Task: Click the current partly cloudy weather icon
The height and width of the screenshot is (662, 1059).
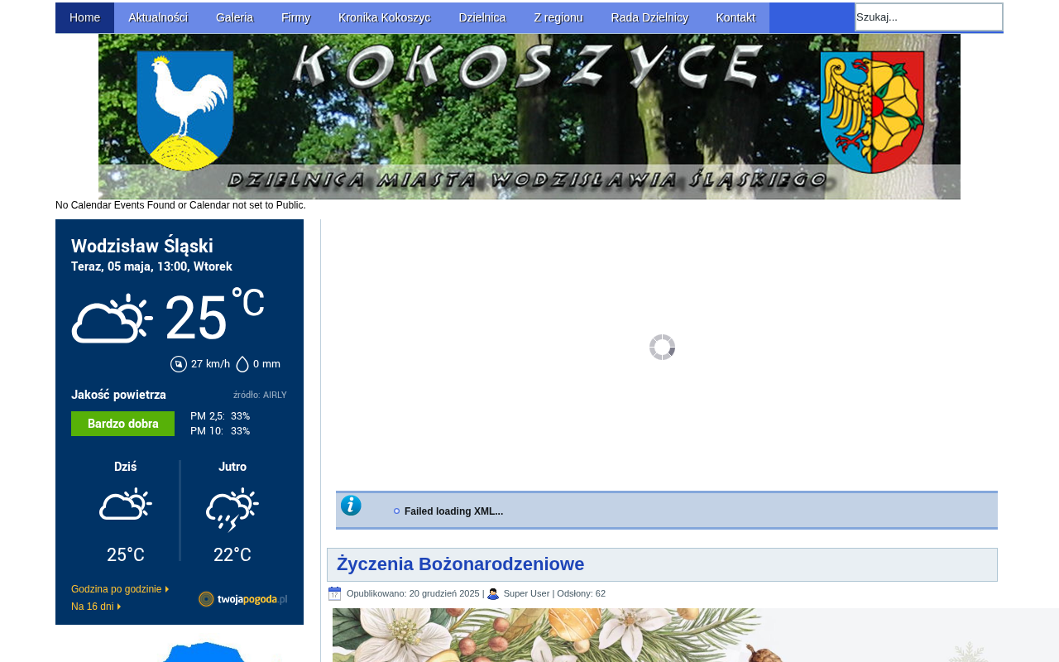Action: (x=113, y=319)
